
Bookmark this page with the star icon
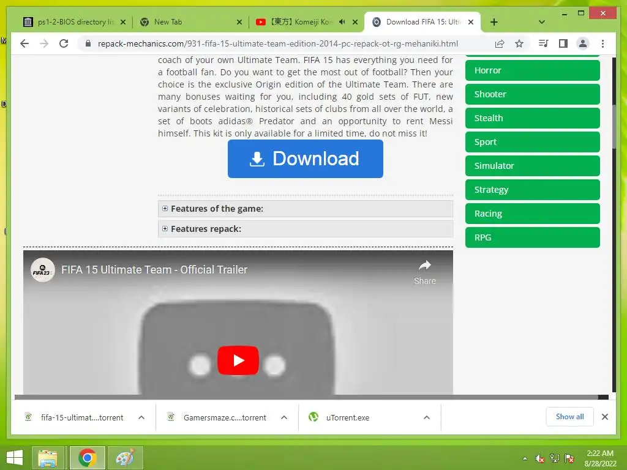pyautogui.click(x=519, y=43)
